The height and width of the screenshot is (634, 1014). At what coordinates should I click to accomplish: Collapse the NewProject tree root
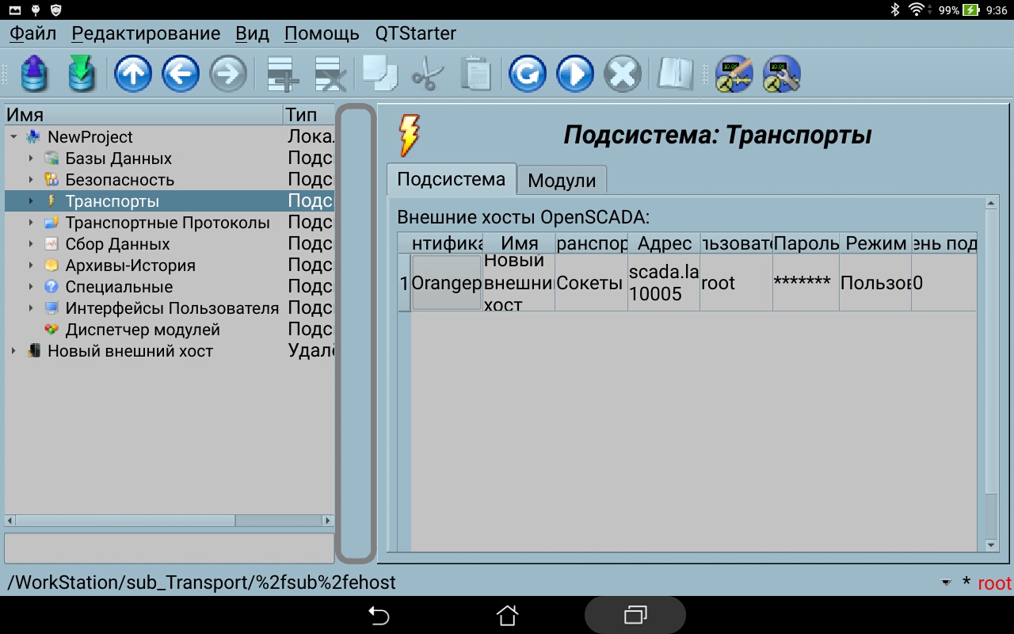click(x=13, y=137)
